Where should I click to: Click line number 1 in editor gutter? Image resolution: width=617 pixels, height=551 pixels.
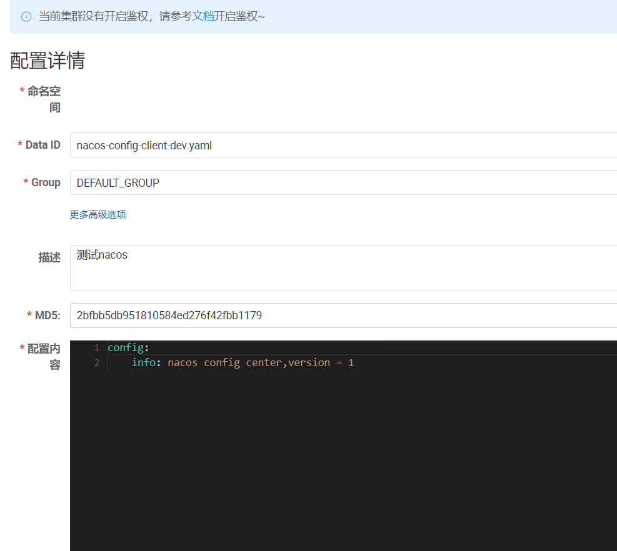click(x=97, y=348)
